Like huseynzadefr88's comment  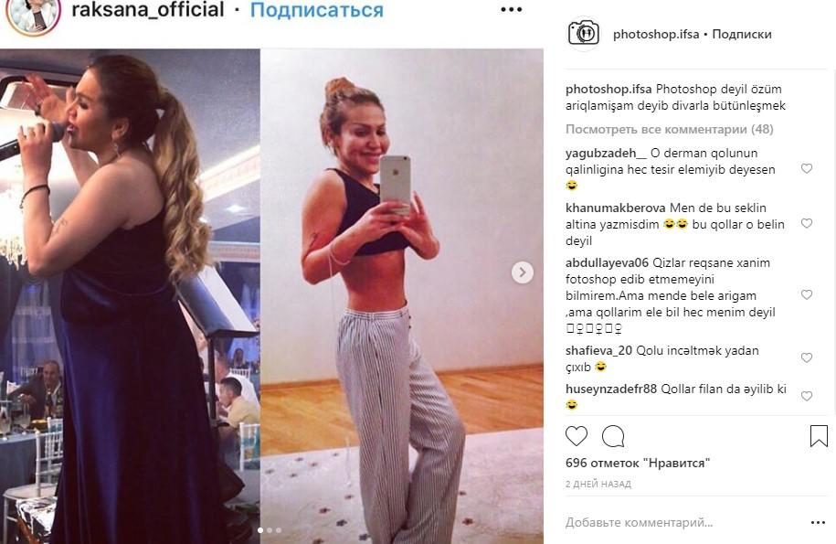tap(807, 396)
